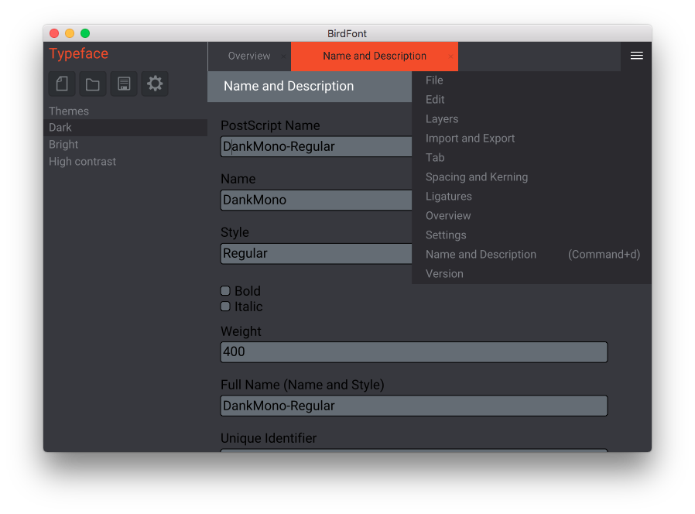Click the Full Name text field
The height and width of the screenshot is (514, 695).
413,406
